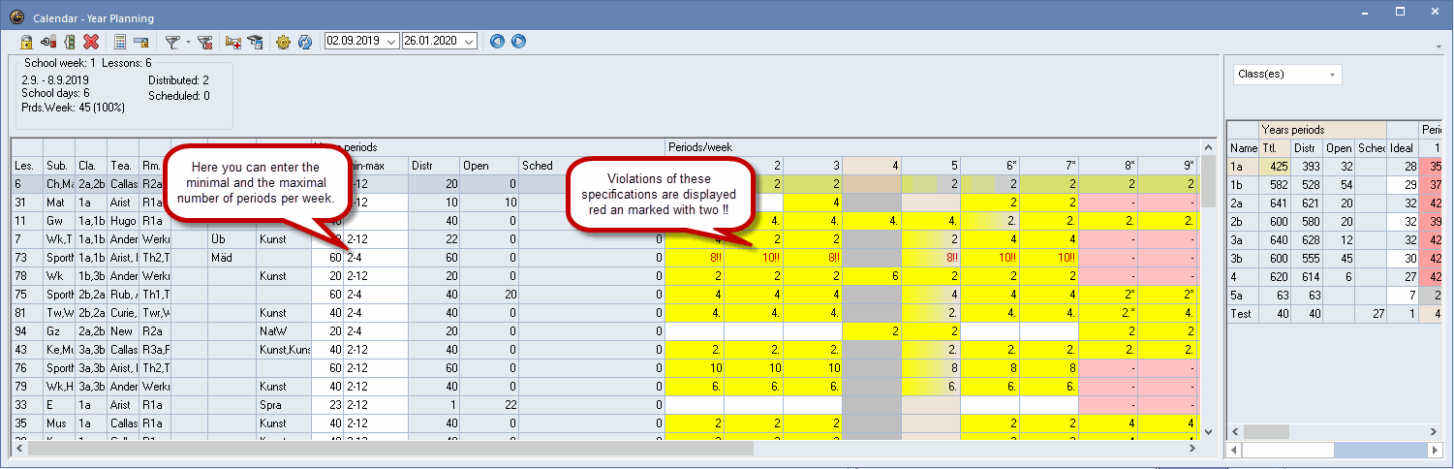Screen dimensions: 1454x469
Task: Click the green bracket toolbar icon
Action: coord(69,42)
